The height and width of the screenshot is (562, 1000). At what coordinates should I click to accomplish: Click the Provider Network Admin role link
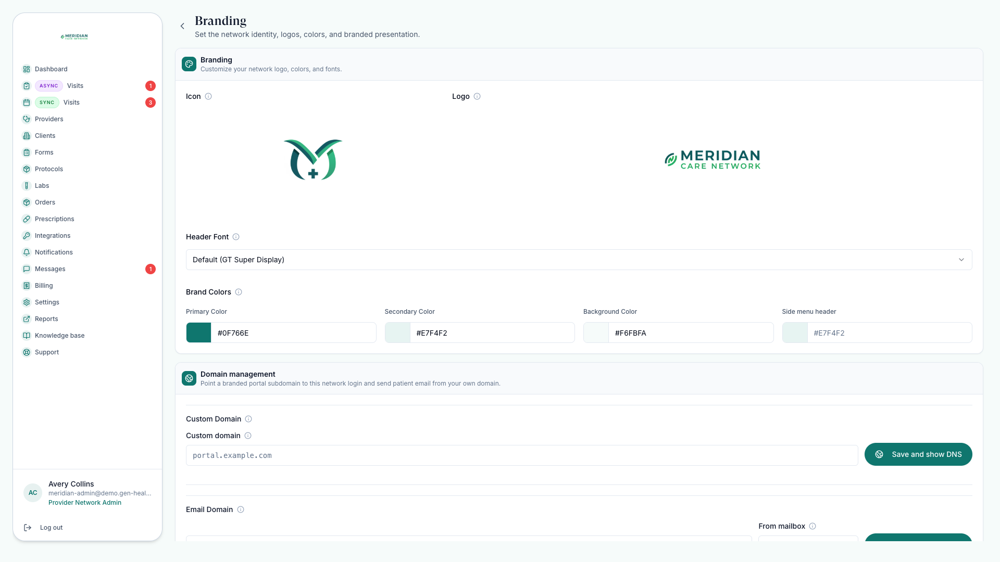[x=85, y=503]
